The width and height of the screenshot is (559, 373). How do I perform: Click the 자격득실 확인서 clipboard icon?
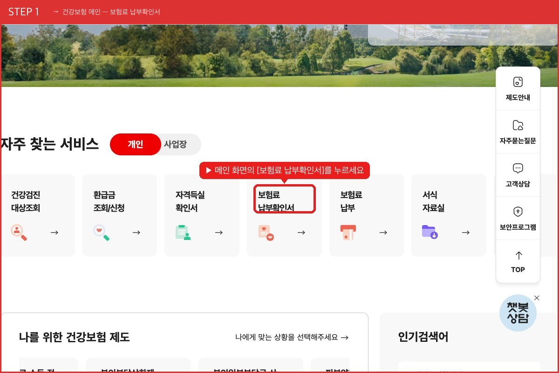pos(183,232)
